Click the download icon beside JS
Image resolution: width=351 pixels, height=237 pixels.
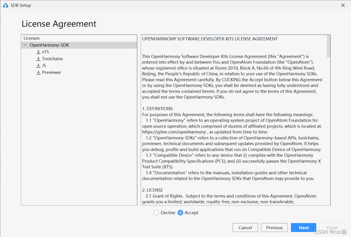pos(38,66)
